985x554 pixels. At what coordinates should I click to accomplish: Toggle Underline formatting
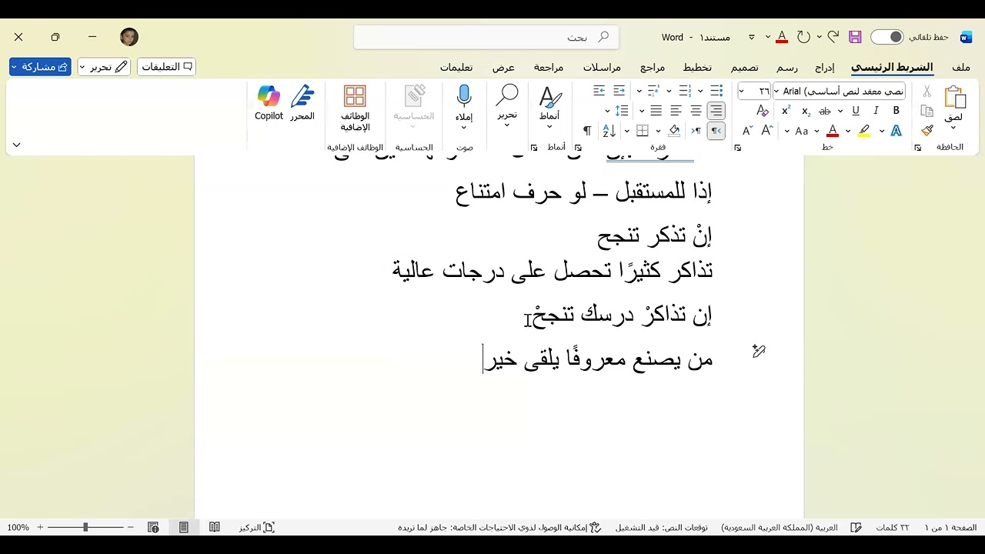tap(856, 111)
